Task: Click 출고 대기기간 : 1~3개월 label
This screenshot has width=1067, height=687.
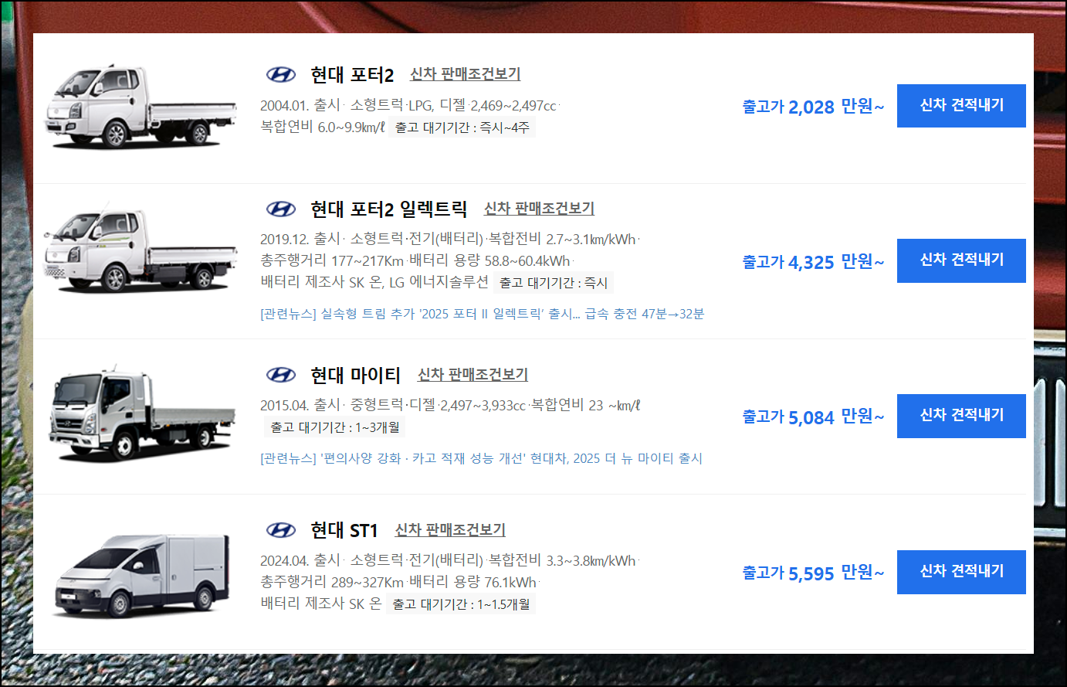Action: (335, 427)
